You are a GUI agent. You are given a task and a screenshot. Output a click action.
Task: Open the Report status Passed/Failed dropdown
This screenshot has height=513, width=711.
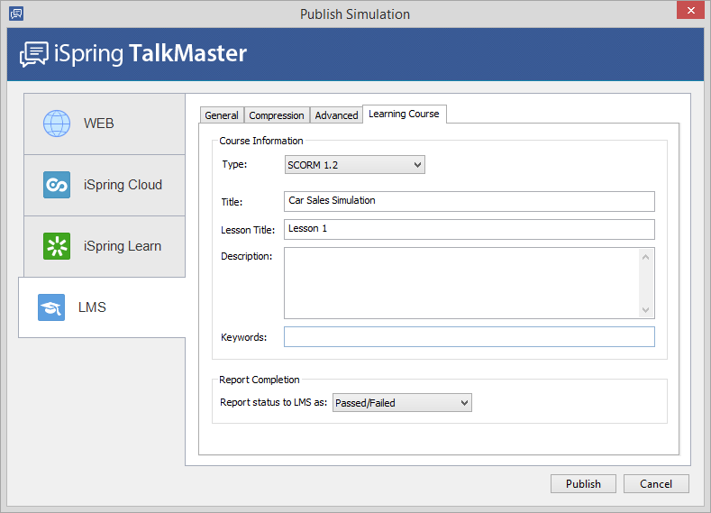(402, 403)
